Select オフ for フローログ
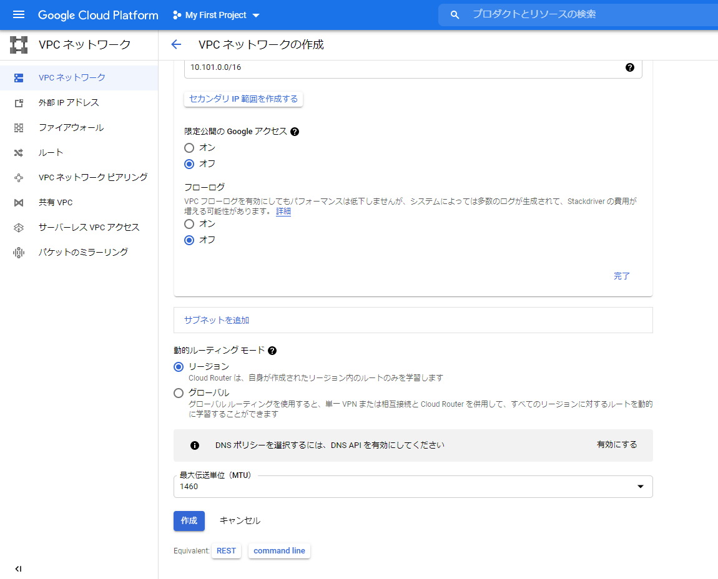Image resolution: width=718 pixels, height=579 pixels. point(189,240)
